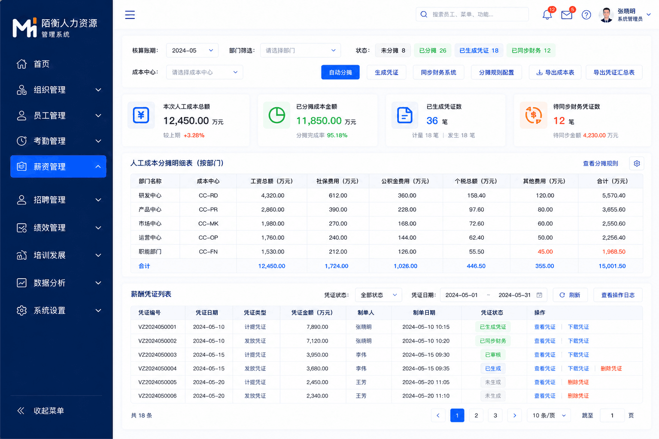Click the 薪资管理 payroll icon
This screenshot has height=439, width=659.
click(21, 166)
